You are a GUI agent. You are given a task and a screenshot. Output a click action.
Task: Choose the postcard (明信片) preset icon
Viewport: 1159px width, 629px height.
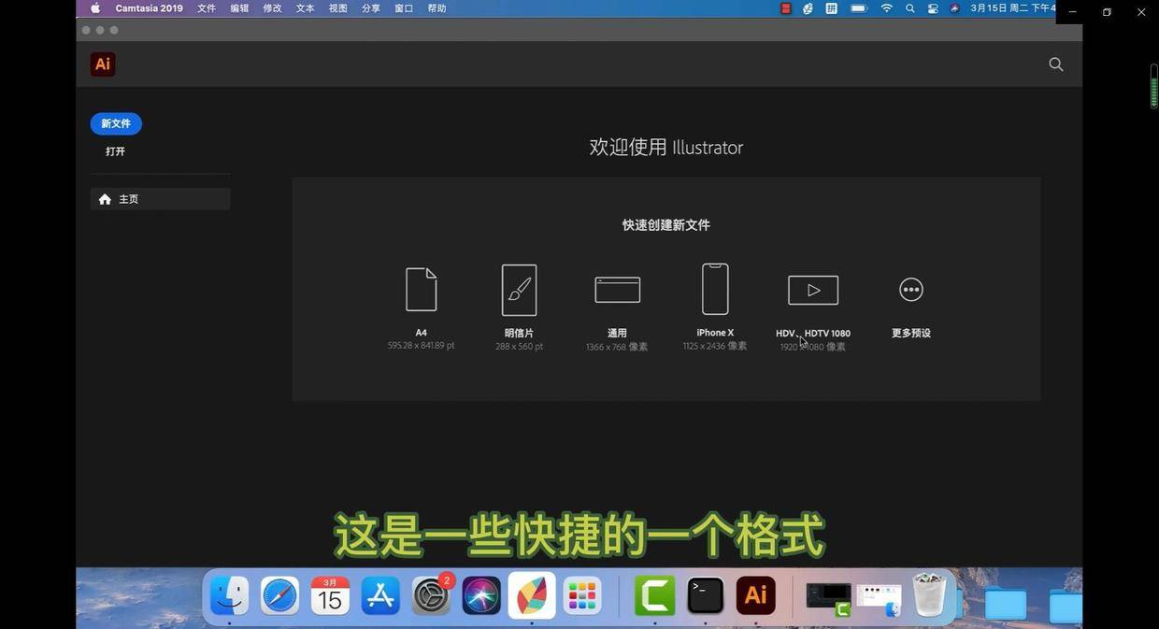(519, 290)
